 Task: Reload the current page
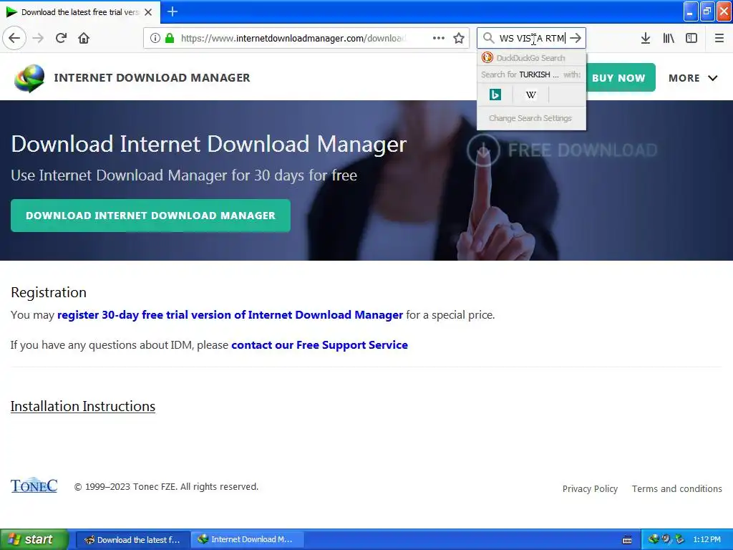click(x=62, y=38)
